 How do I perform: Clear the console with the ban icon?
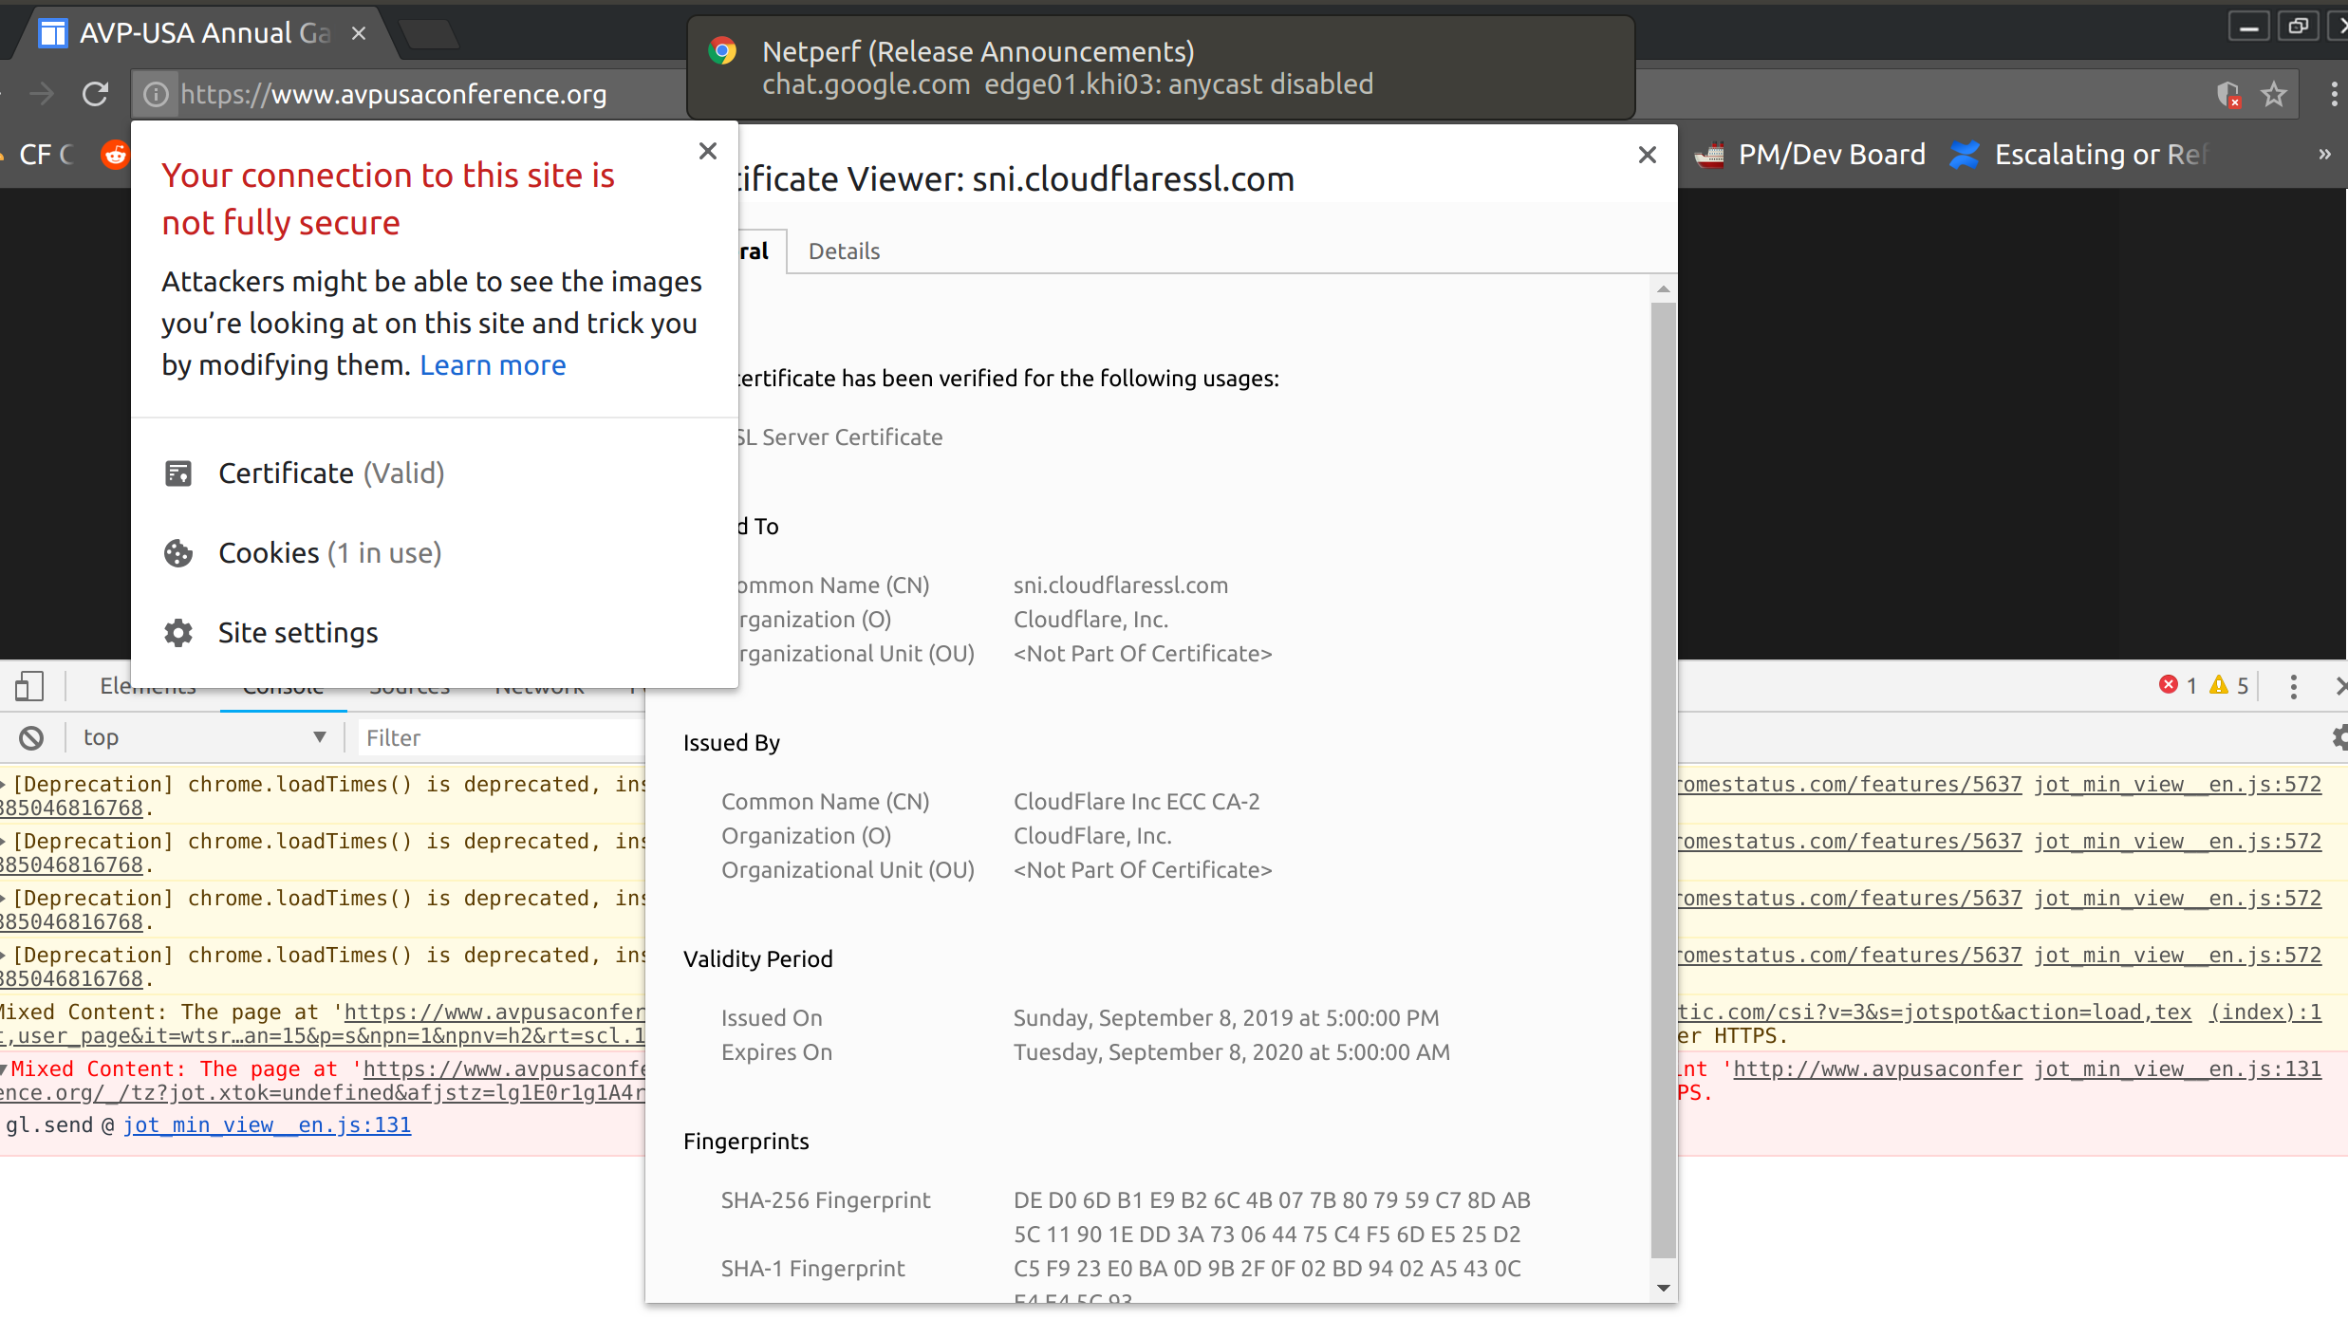tap(31, 737)
